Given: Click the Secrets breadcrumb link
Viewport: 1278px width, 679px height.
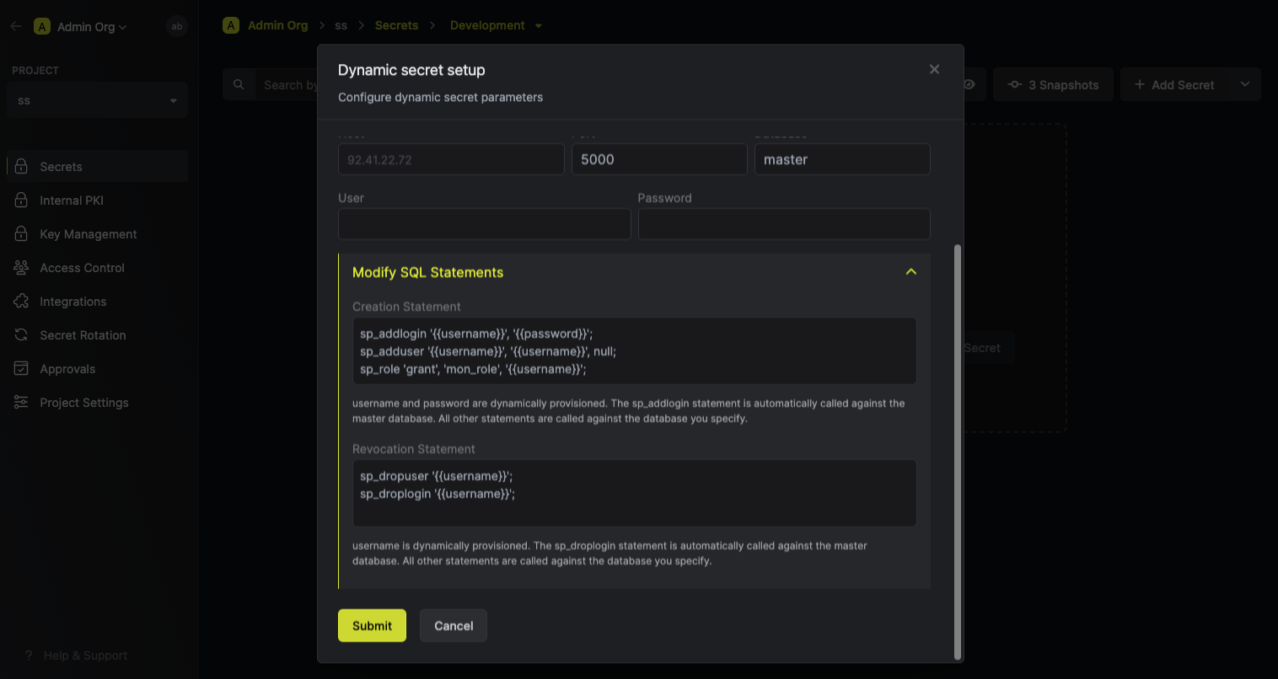Looking at the screenshot, I should tap(396, 25).
